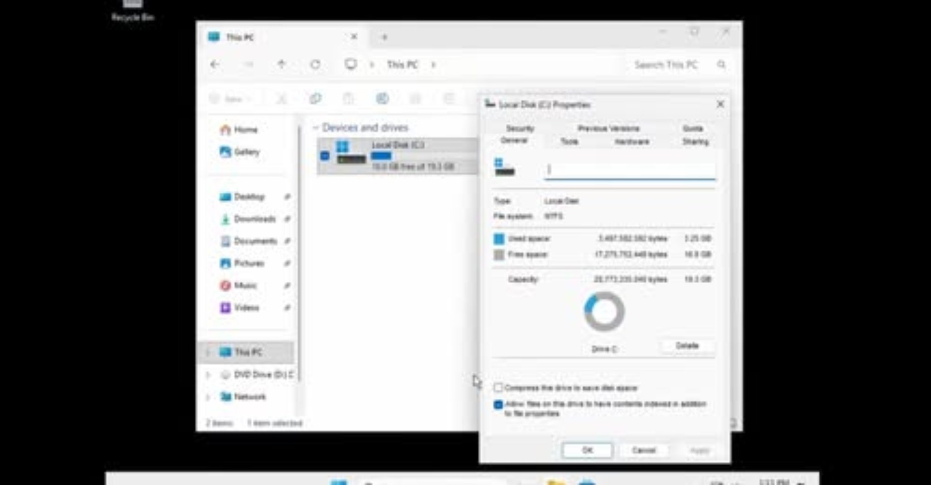
Task: Enable Compress this drive checkbox
Action: pyautogui.click(x=498, y=388)
